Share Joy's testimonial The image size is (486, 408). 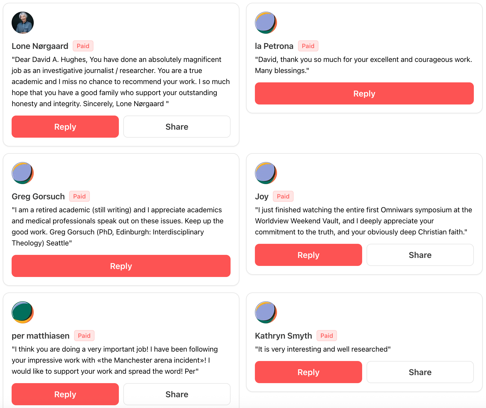(420, 255)
